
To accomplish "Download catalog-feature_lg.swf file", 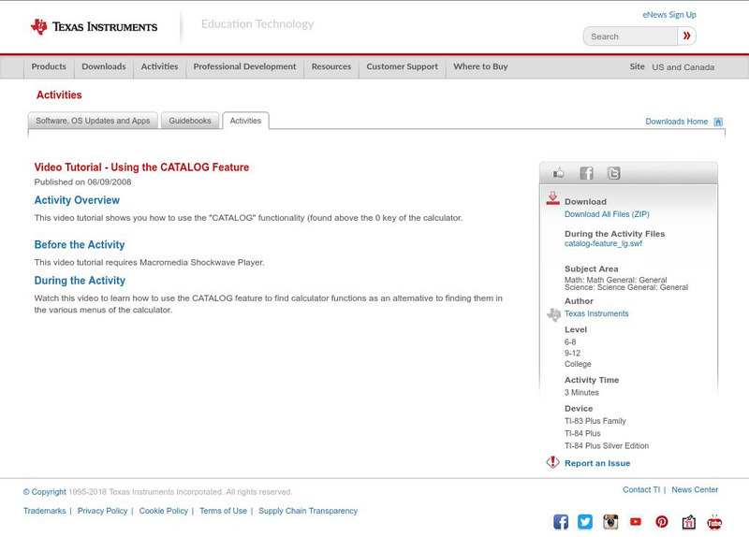I will point(603,243).
